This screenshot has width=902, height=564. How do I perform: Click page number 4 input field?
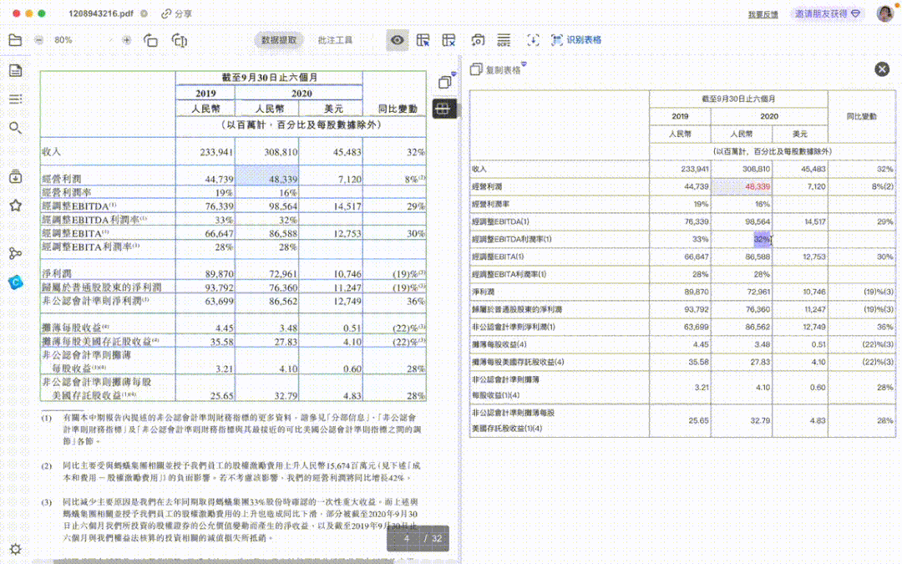point(407,539)
